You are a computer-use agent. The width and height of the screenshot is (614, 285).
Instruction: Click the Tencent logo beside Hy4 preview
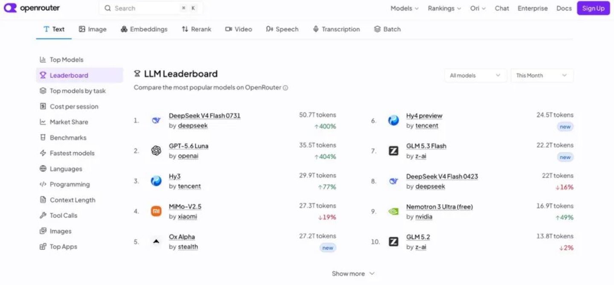(393, 121)
